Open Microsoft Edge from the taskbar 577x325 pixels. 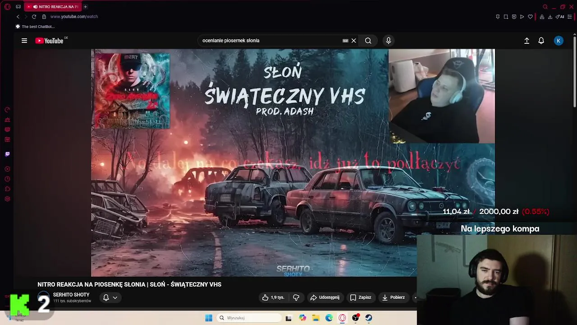click(x=329, y=318)
